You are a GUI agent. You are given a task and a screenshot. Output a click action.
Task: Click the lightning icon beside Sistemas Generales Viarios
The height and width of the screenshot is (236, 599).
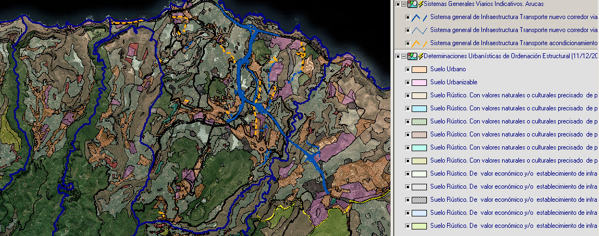point(421,4)
